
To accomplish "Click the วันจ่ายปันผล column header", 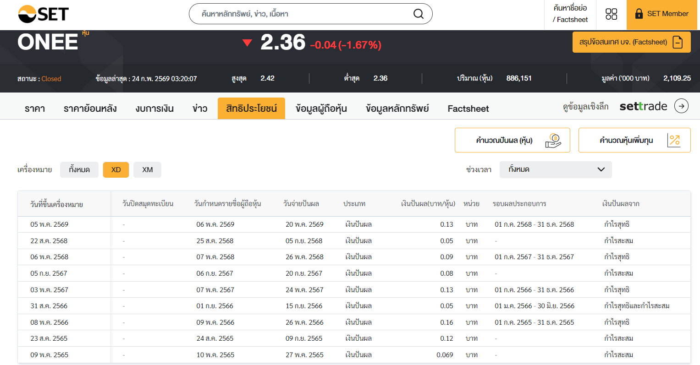I will 301,204.
